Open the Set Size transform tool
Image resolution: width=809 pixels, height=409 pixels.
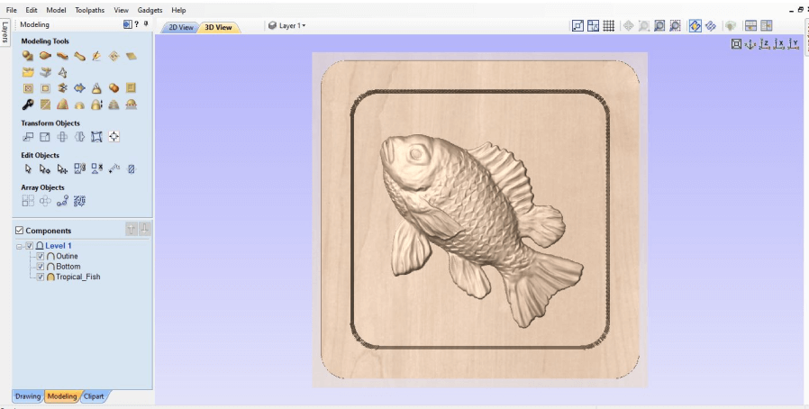click(45, 137)
